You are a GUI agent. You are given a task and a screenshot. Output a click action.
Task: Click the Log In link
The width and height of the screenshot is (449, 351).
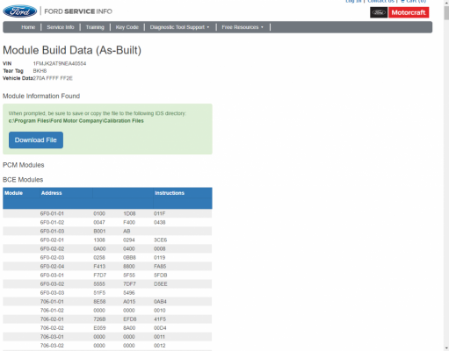[x=353, y=1]
